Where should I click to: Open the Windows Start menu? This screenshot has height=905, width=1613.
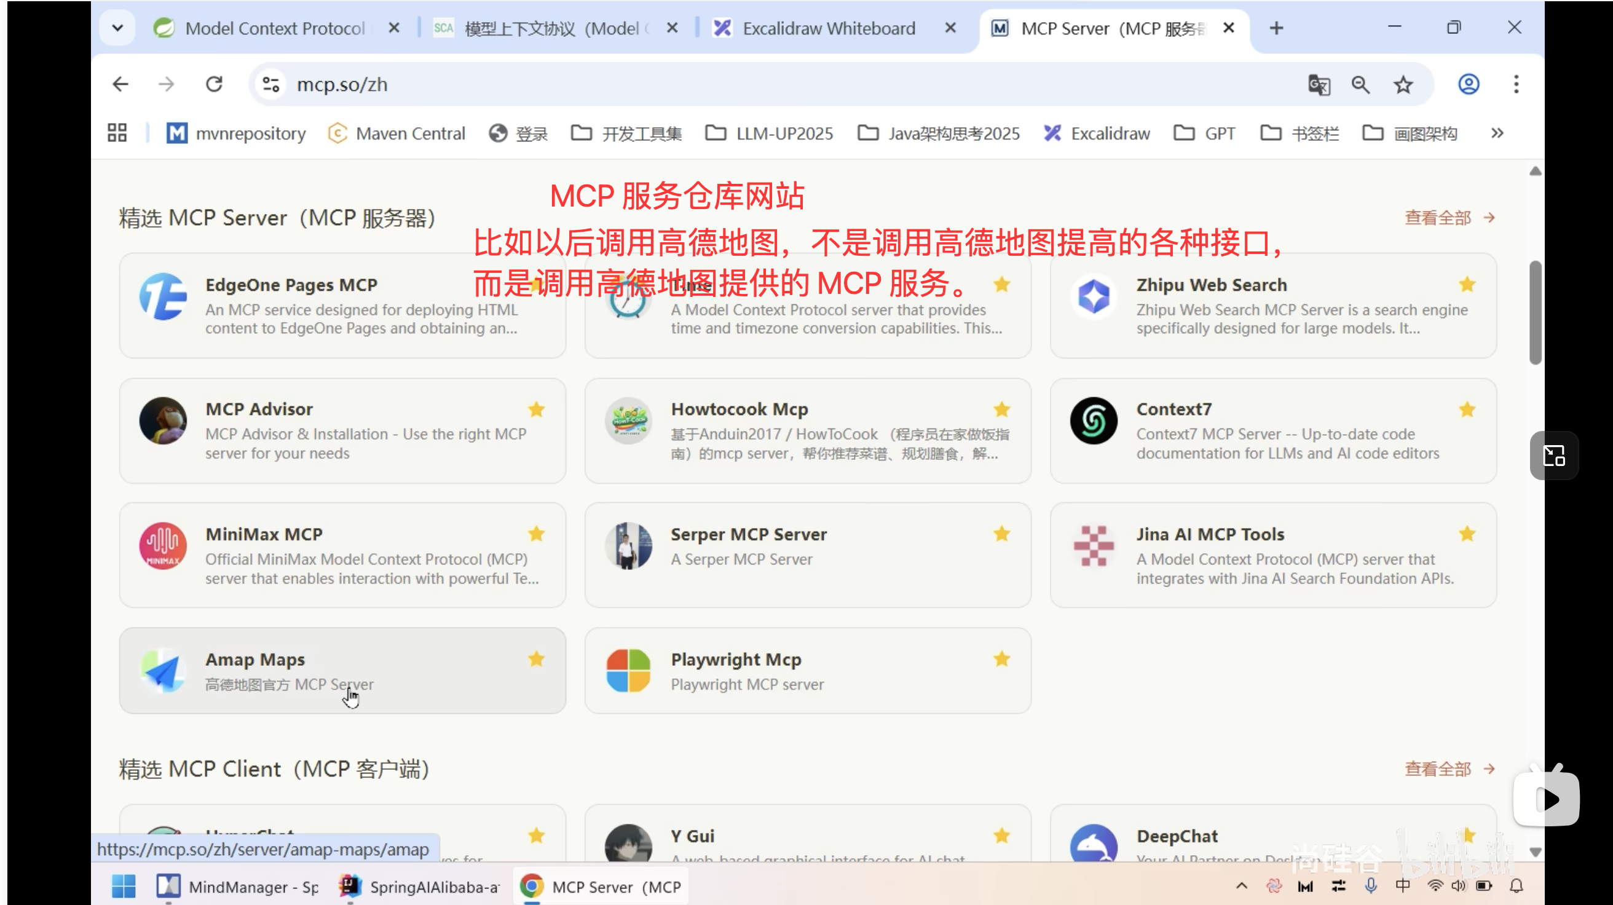pos(124,885)
